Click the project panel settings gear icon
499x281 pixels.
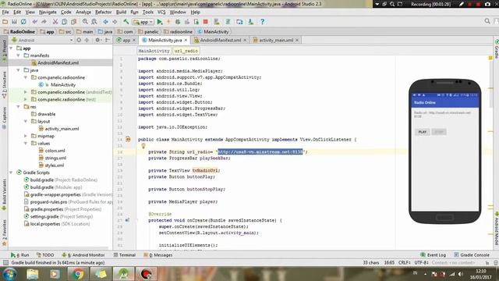97,40
